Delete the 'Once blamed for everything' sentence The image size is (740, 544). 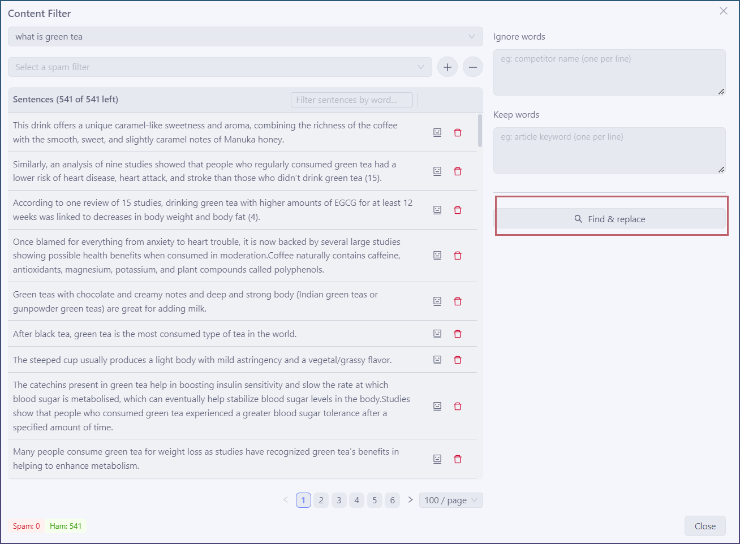(x=458, y=256)
